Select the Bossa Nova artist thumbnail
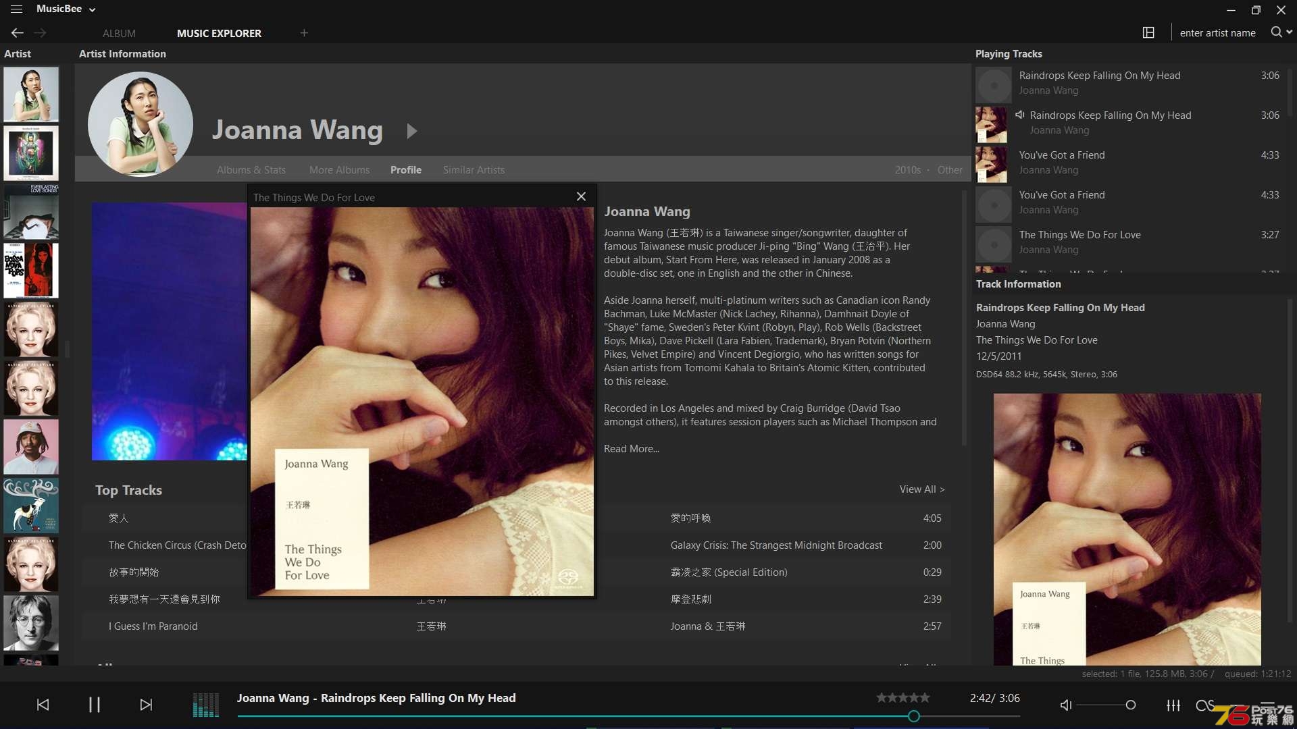Screen dimensions: 1297x729 [31, 270]
